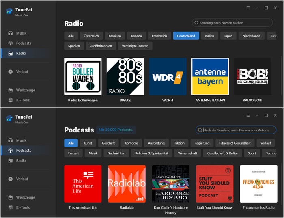The image size is (284, 218).
Task: Filter podcasts by Nachrichten
Action: pos(116,153)
